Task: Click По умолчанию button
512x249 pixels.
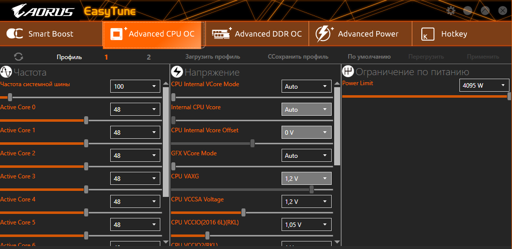Action: tap(369, 57)
